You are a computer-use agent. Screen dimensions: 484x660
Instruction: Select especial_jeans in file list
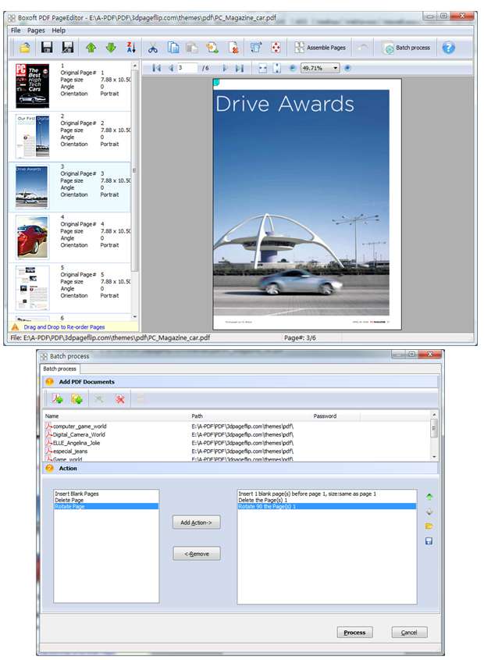pyautogui.click(x=69, y=451)
